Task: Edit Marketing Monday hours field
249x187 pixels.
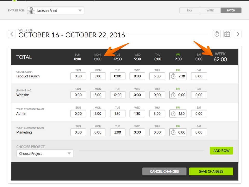Action: coord(98,132)
